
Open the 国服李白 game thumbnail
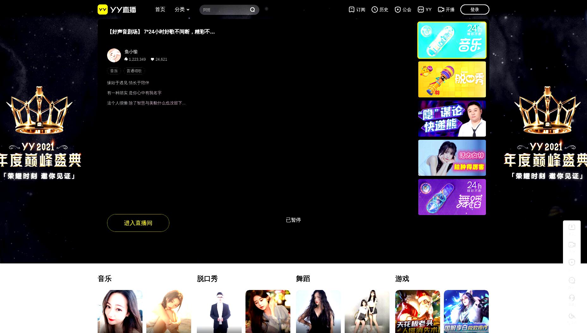(x=466, y=311)
